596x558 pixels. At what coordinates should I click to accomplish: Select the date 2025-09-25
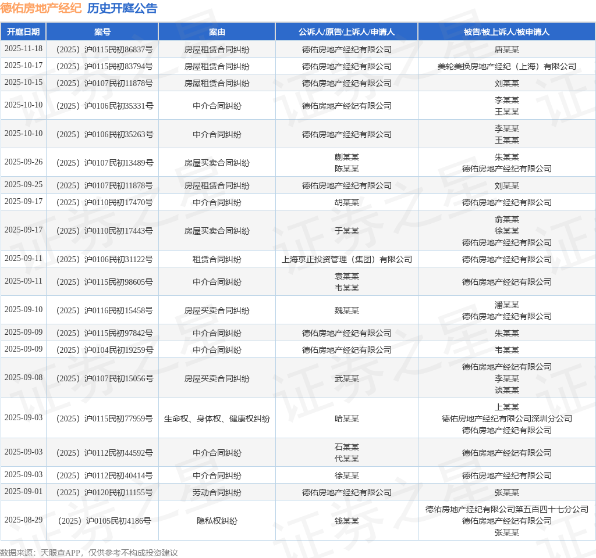(x=23, y=185)
